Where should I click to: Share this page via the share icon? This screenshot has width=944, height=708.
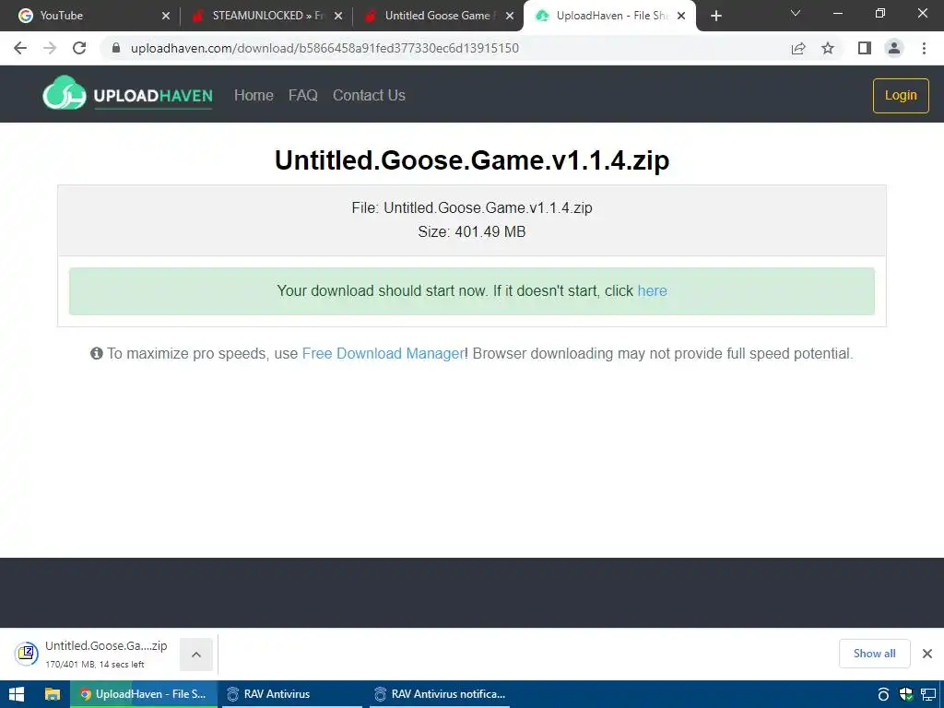point(798,48)
